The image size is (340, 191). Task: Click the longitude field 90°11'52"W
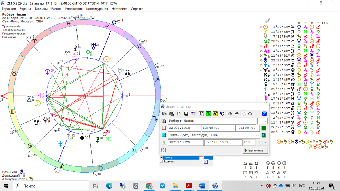pos(223,142)
